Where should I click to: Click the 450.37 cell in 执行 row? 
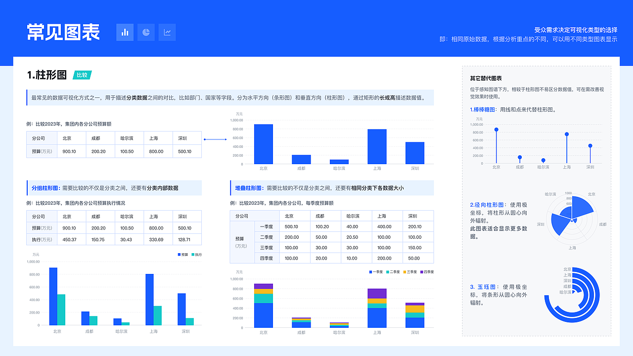tap(71, 239)
